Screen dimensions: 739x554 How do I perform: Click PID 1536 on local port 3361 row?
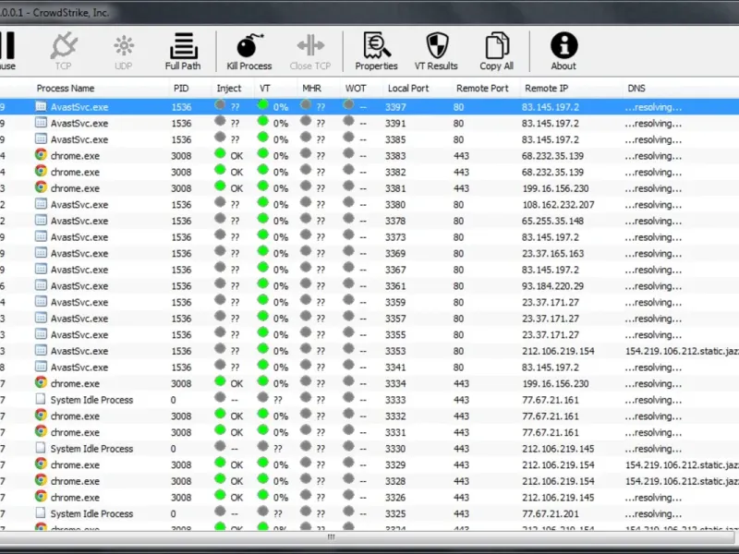pos(181,286)
